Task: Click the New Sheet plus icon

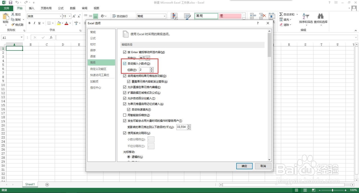Action: click(x=47, y=184)
